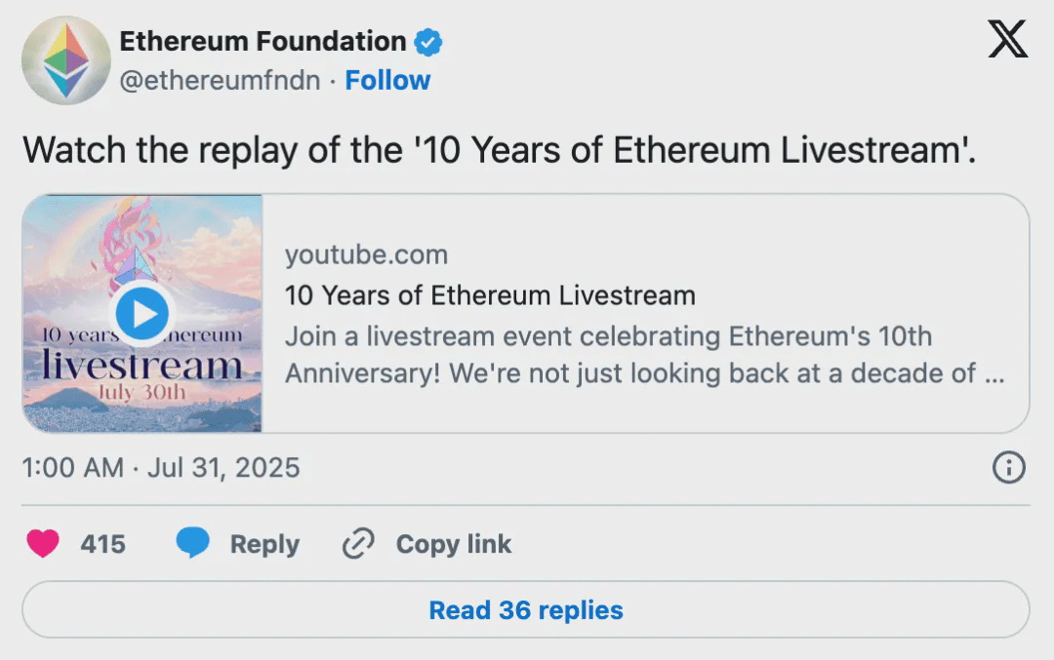Click the livestream thumbnail's 'July 30th' text
This screenshot has width=1054, height=660.
tap(142, 391)
